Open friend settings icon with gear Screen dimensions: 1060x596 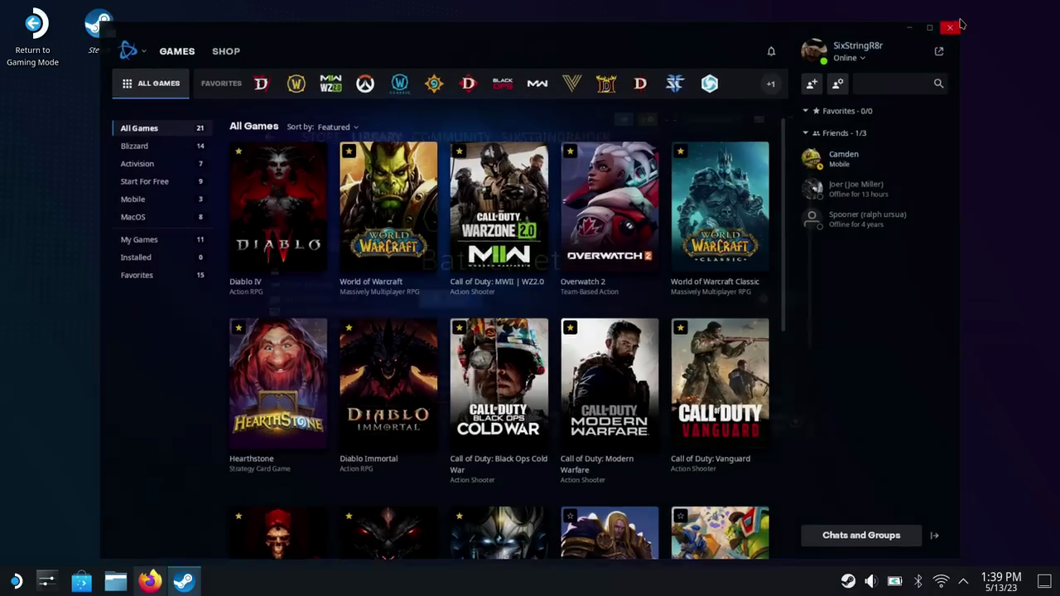pos(837,84)
